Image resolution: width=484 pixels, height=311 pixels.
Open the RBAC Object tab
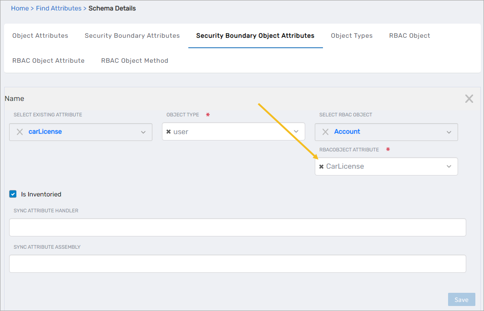409,35
